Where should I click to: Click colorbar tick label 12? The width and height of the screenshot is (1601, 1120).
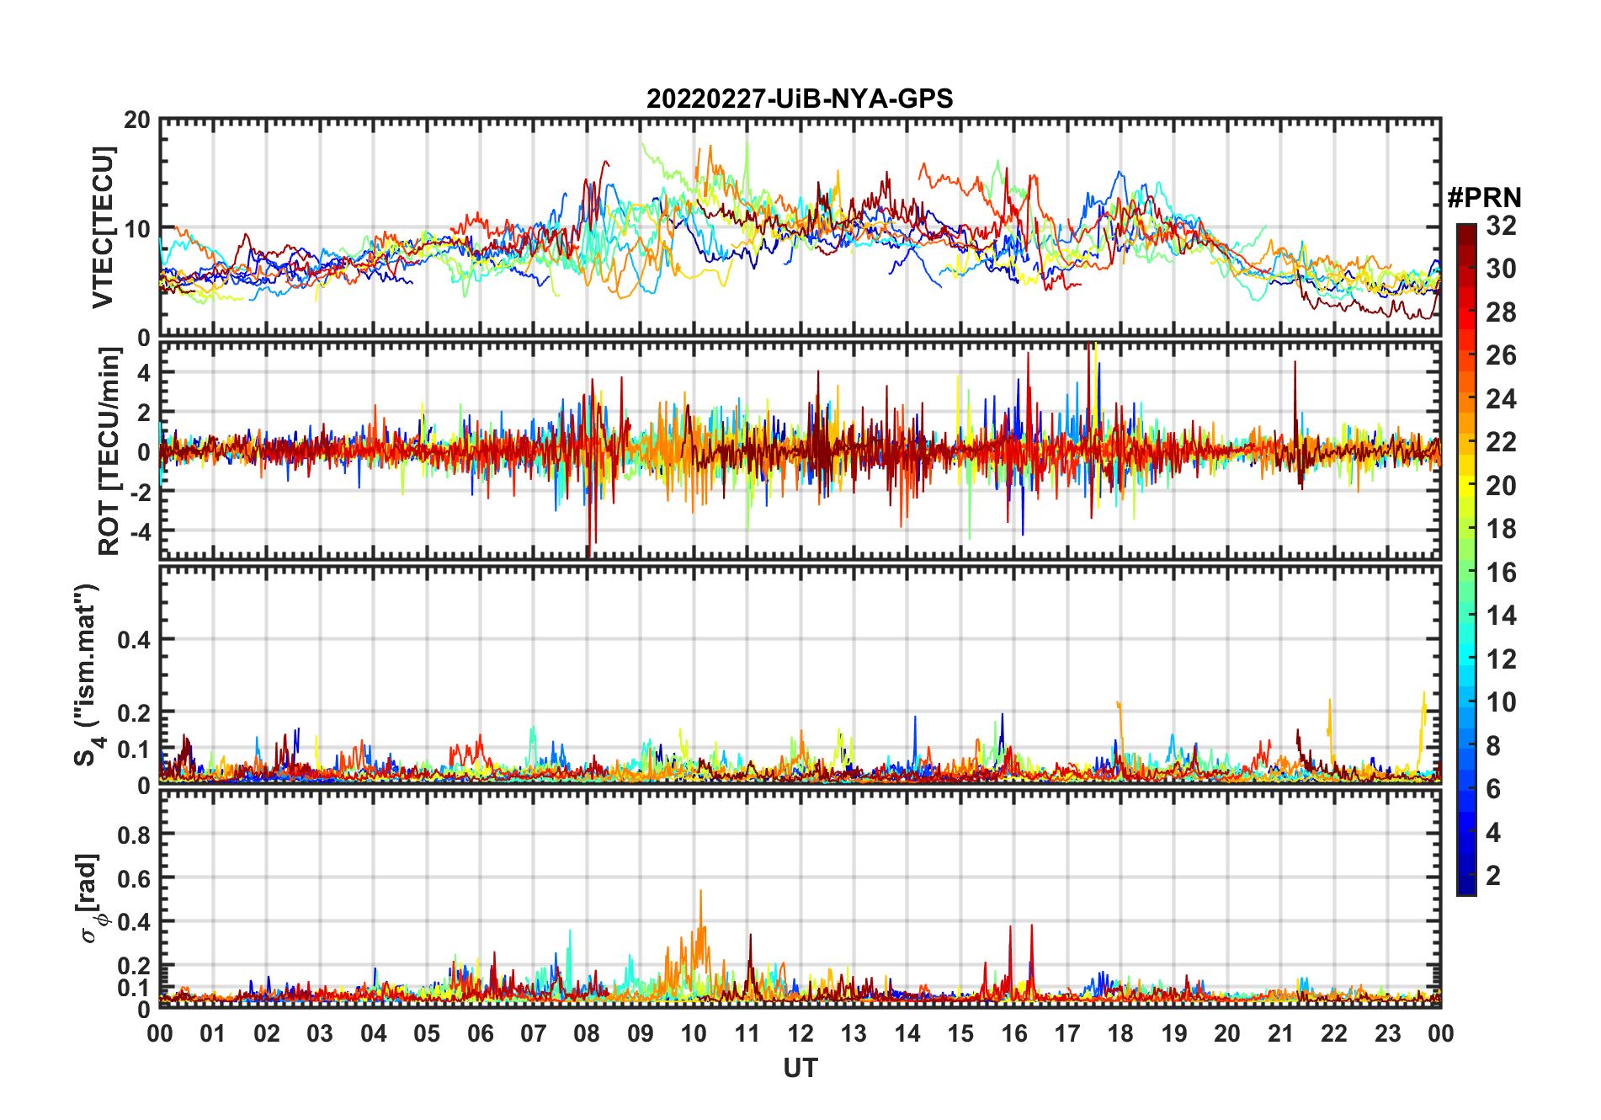[x=1501, y=659]
